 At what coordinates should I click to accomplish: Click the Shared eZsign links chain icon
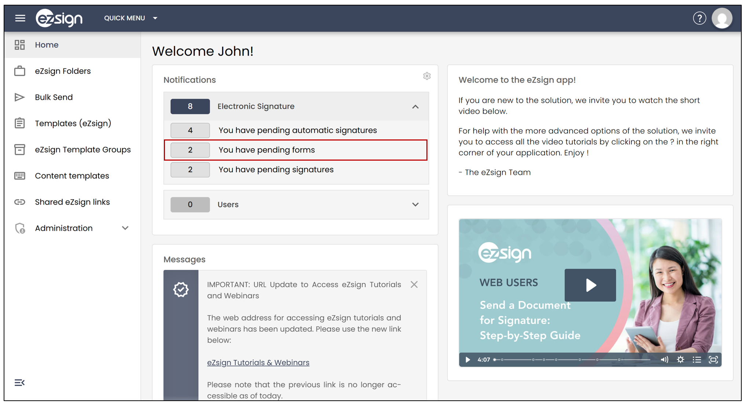click(x=20, y=202)
